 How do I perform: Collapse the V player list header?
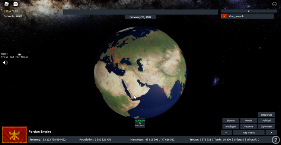249,11
